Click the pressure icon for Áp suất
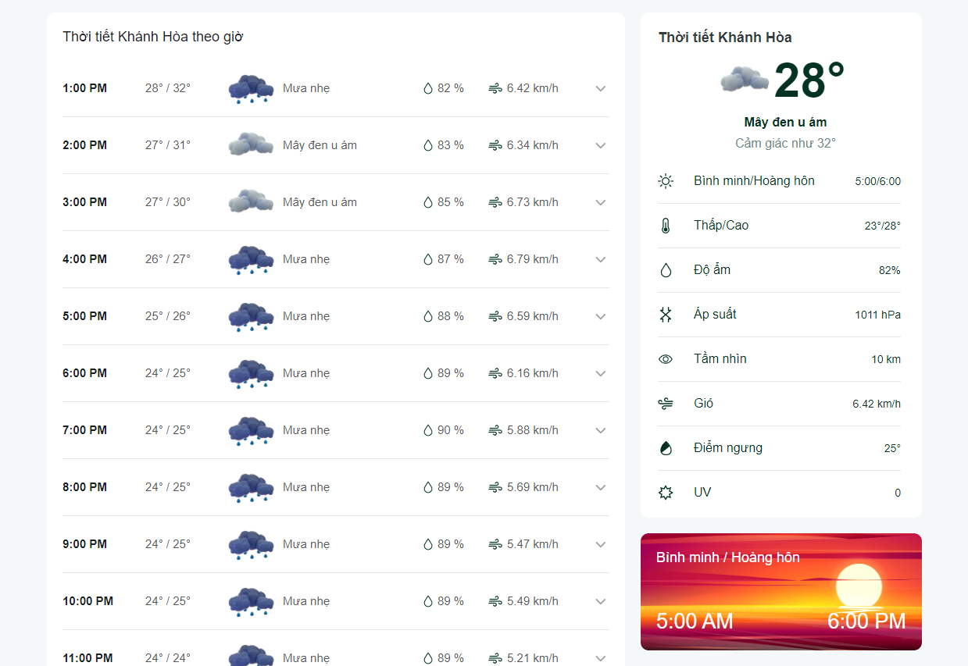This screenshot has height=666, width=968. 666,315
